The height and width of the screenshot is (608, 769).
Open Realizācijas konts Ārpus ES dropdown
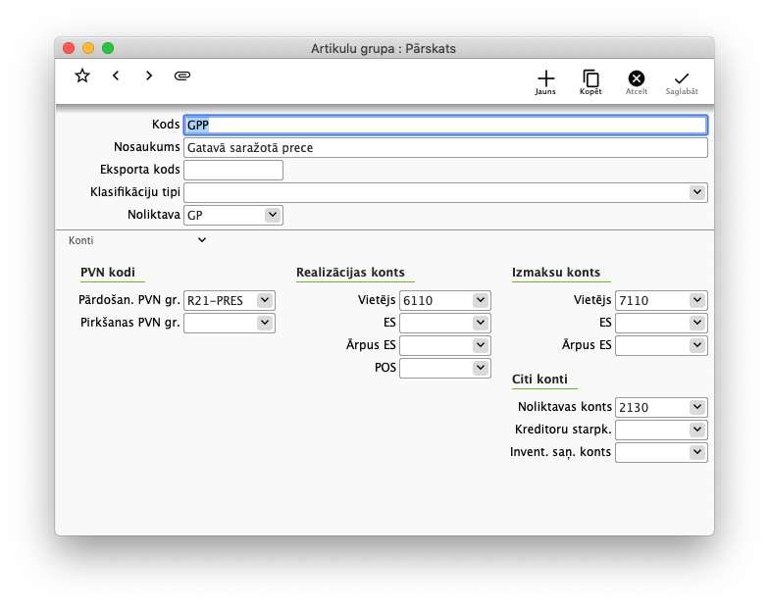click(481, 345)
